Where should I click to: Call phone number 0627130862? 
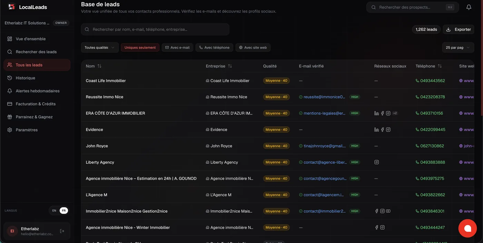(432, 146)
